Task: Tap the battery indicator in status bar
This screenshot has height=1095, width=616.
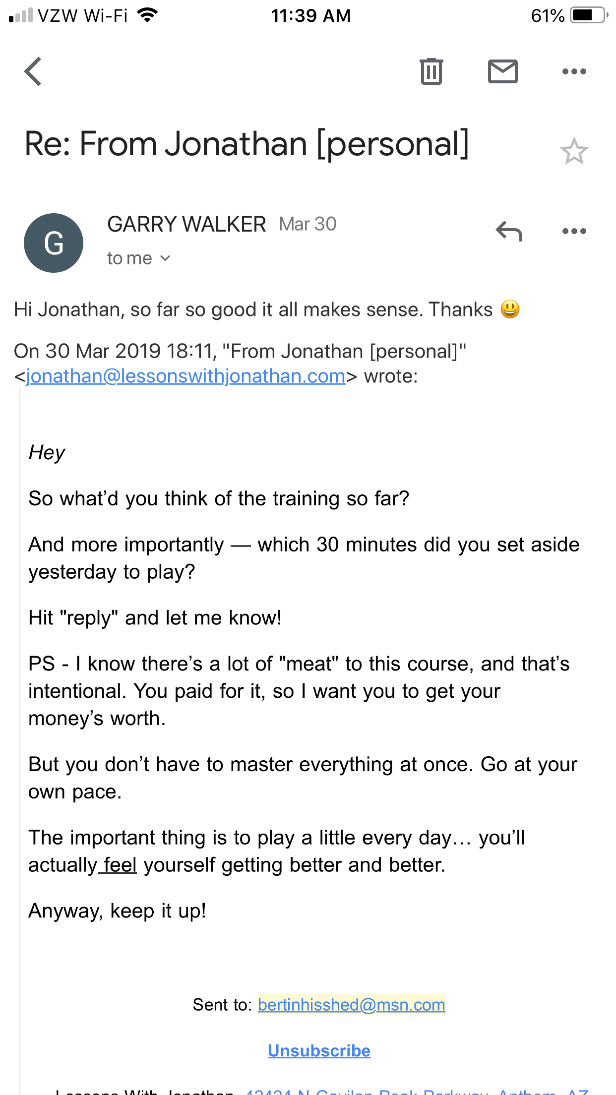Action: click(x=588, y=15)
